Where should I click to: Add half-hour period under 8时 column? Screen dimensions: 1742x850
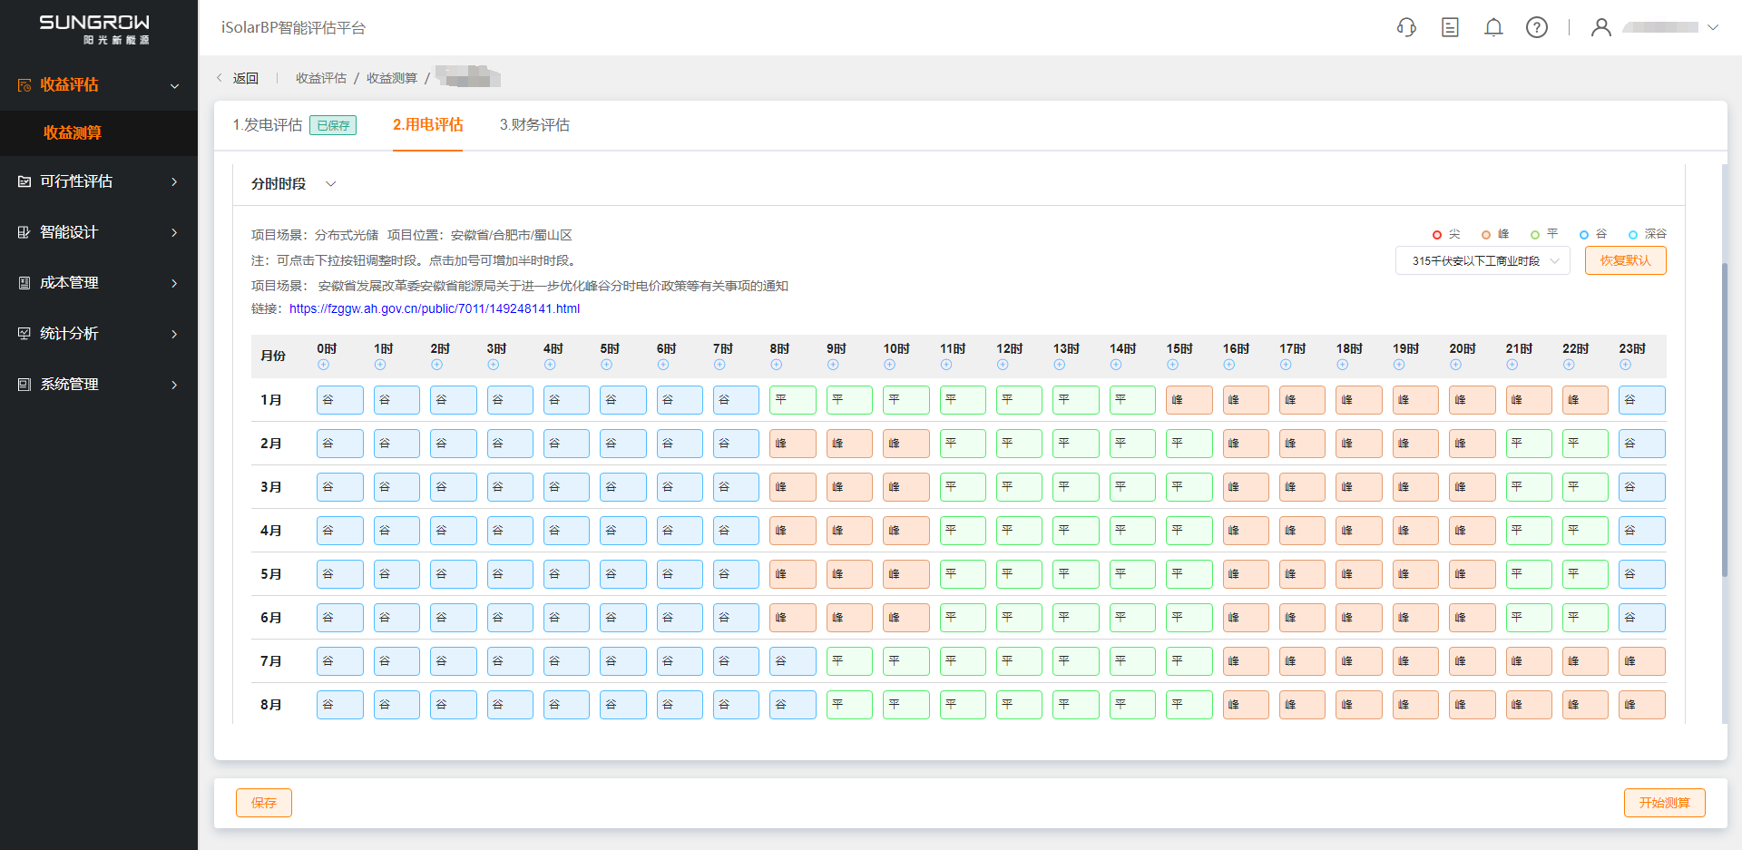coord(776,365)
